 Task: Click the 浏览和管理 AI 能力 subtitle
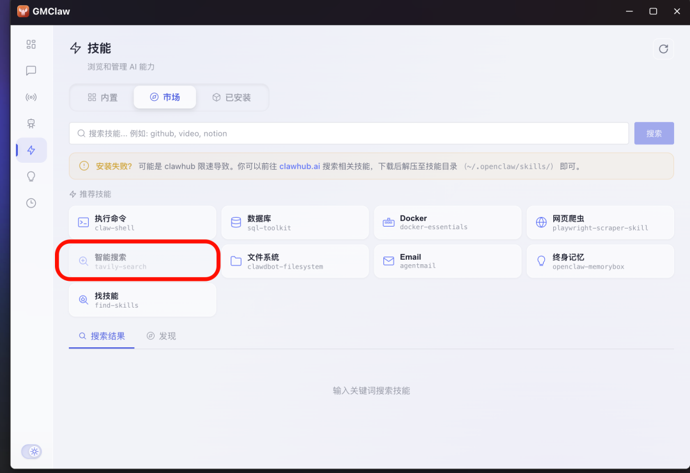[121, 67]
